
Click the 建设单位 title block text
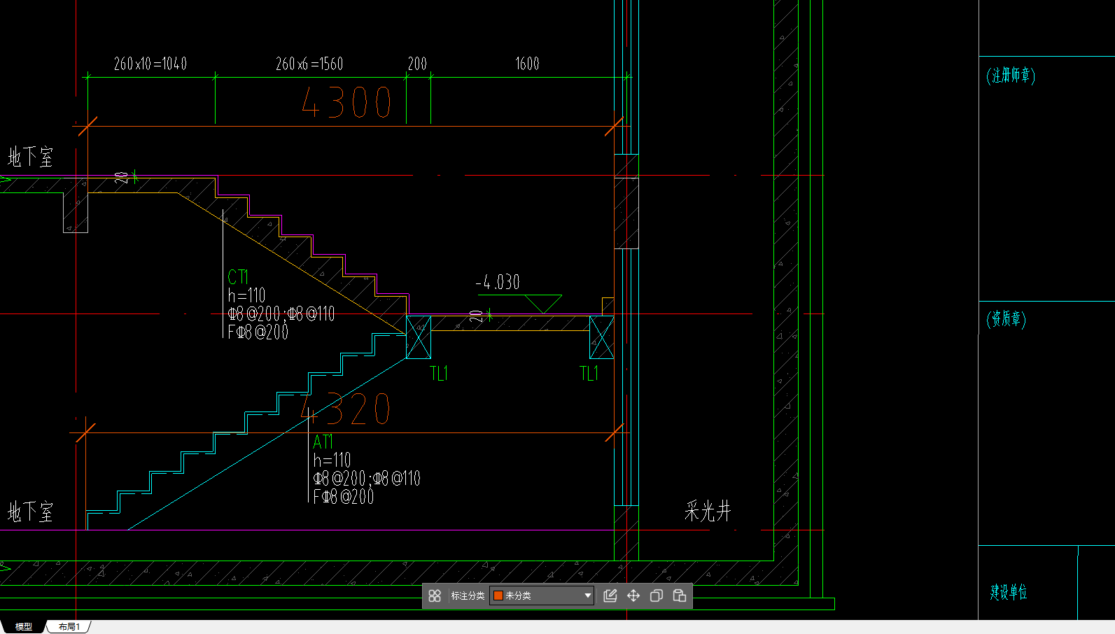(x=1009, y=592)
